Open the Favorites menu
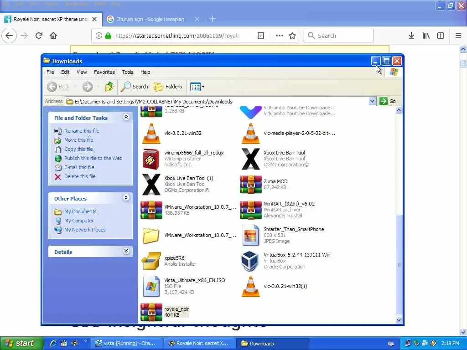The width and height of the screenshot is (467, 350). [x=104, y=72]
